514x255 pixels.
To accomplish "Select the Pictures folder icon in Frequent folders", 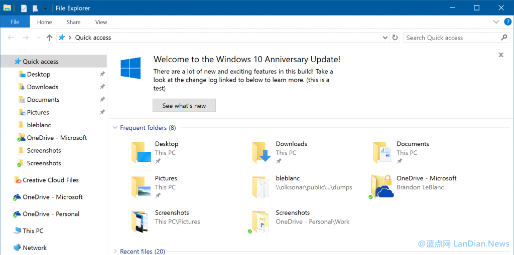I will coord(141,186).
